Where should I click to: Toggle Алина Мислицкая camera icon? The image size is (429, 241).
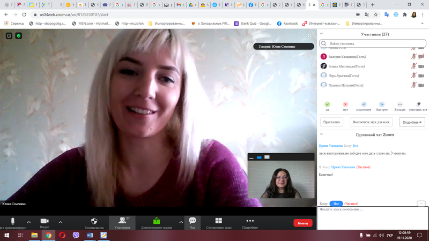tap(421, 66)
